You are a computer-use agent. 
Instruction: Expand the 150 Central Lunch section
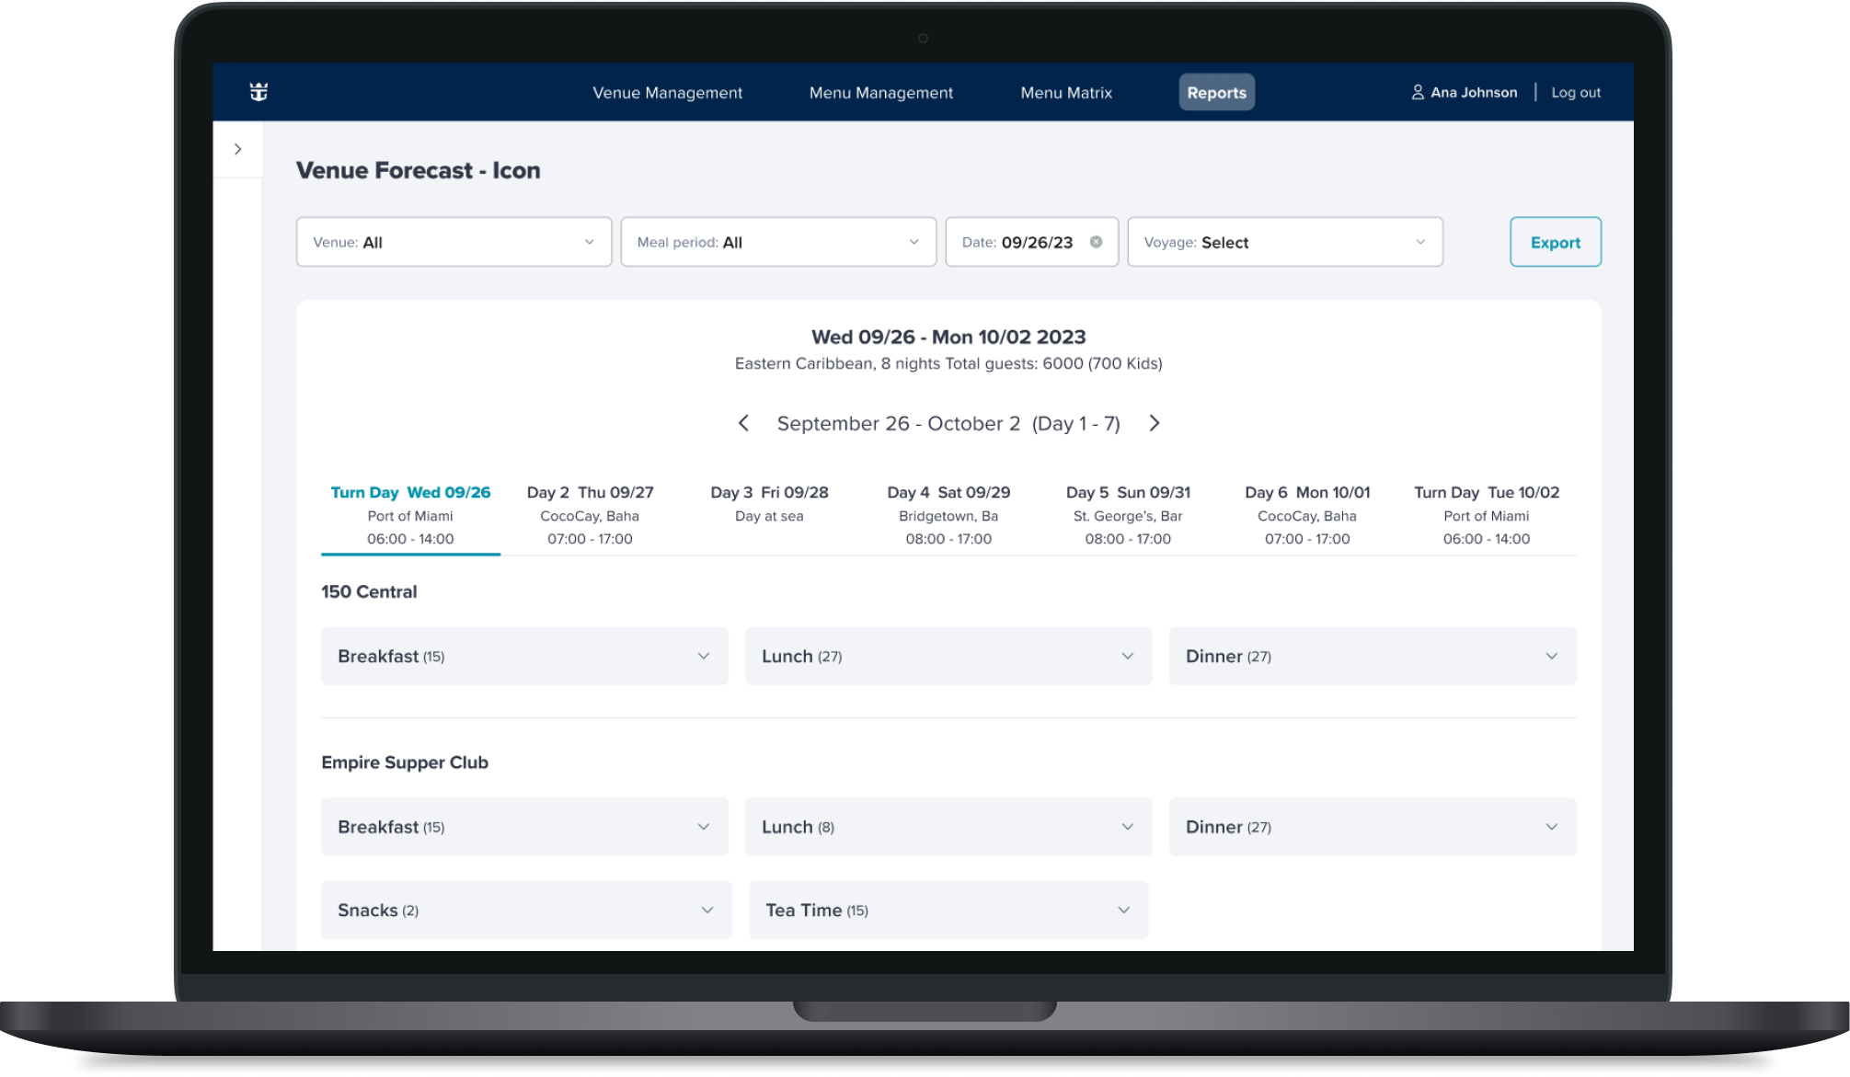coord(948,656)
